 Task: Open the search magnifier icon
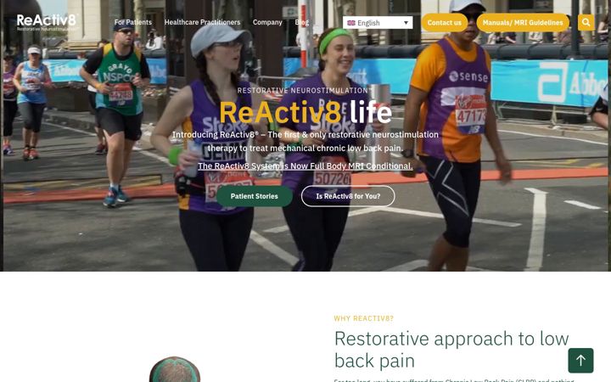coord(586,23)
